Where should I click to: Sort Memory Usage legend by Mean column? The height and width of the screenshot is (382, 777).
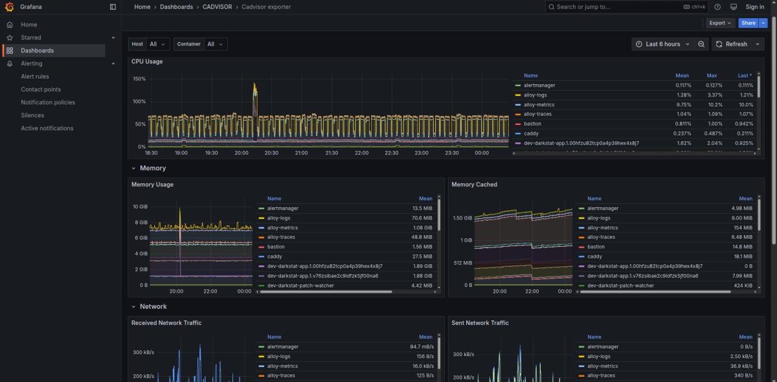coord(425,199)
